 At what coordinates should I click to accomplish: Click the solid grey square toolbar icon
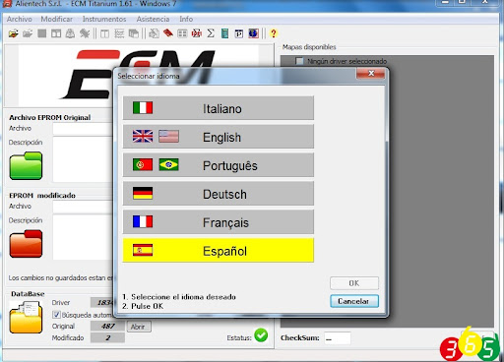click(42, 33)
